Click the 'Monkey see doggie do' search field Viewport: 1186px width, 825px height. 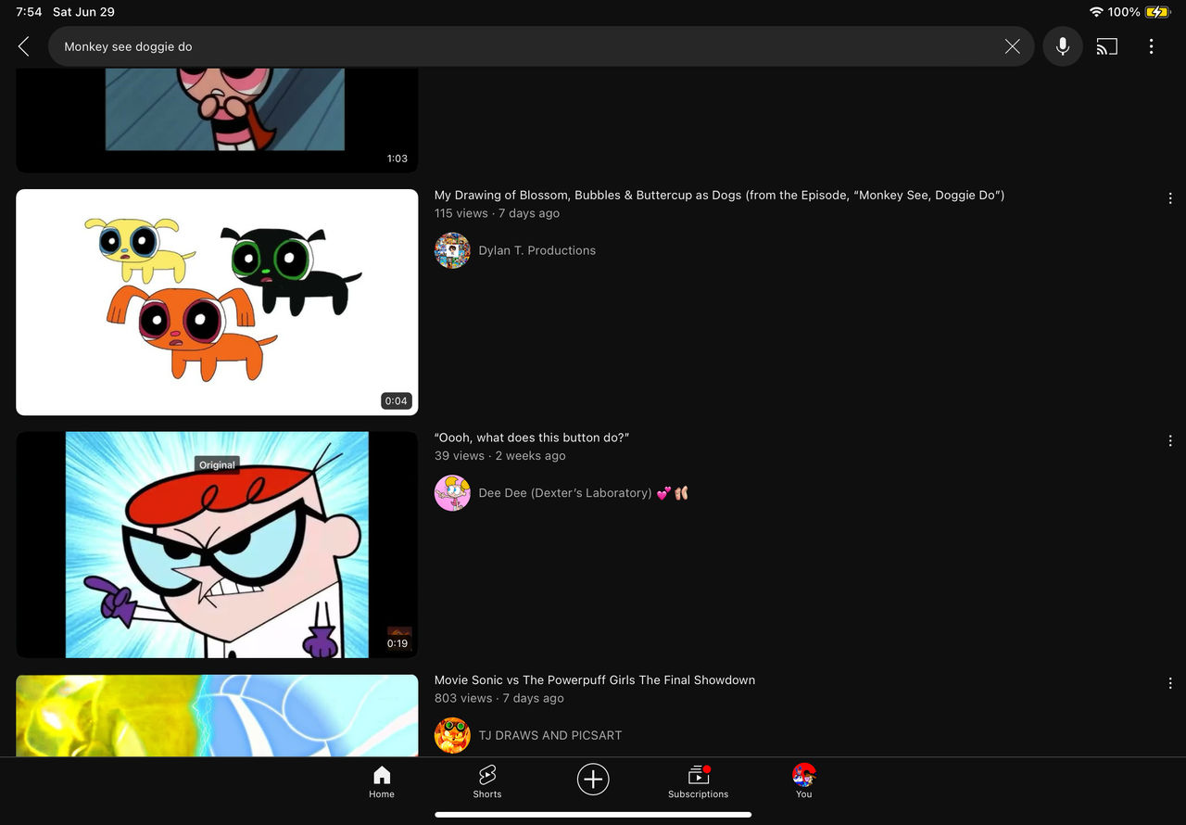coord(541,46)
